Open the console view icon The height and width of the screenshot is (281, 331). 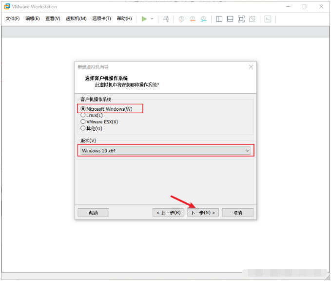268,19
